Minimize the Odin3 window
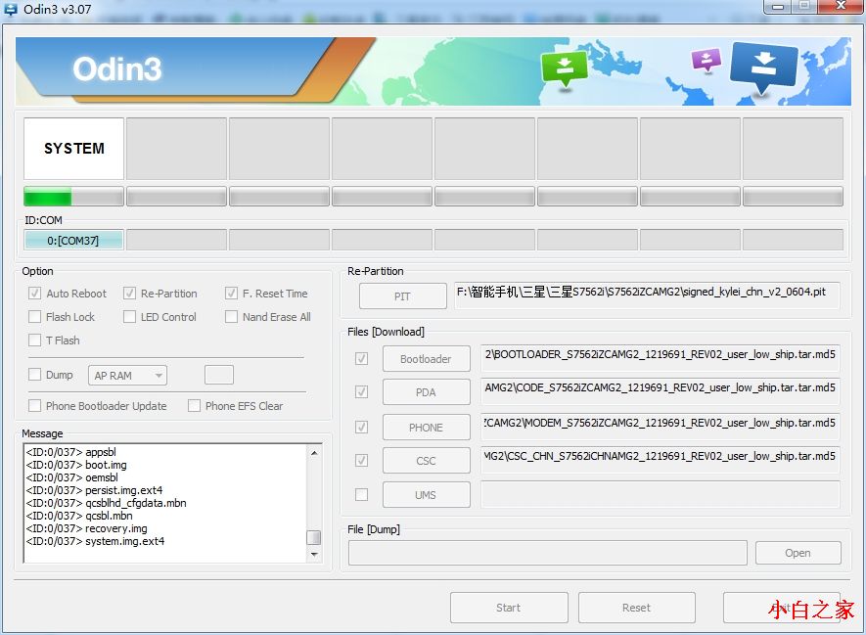 click(x=778, y=7)
